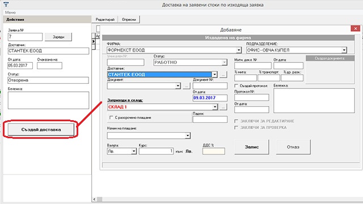
Task: Click the От дата field showing 05.03.2017
Action: point(20,66)
